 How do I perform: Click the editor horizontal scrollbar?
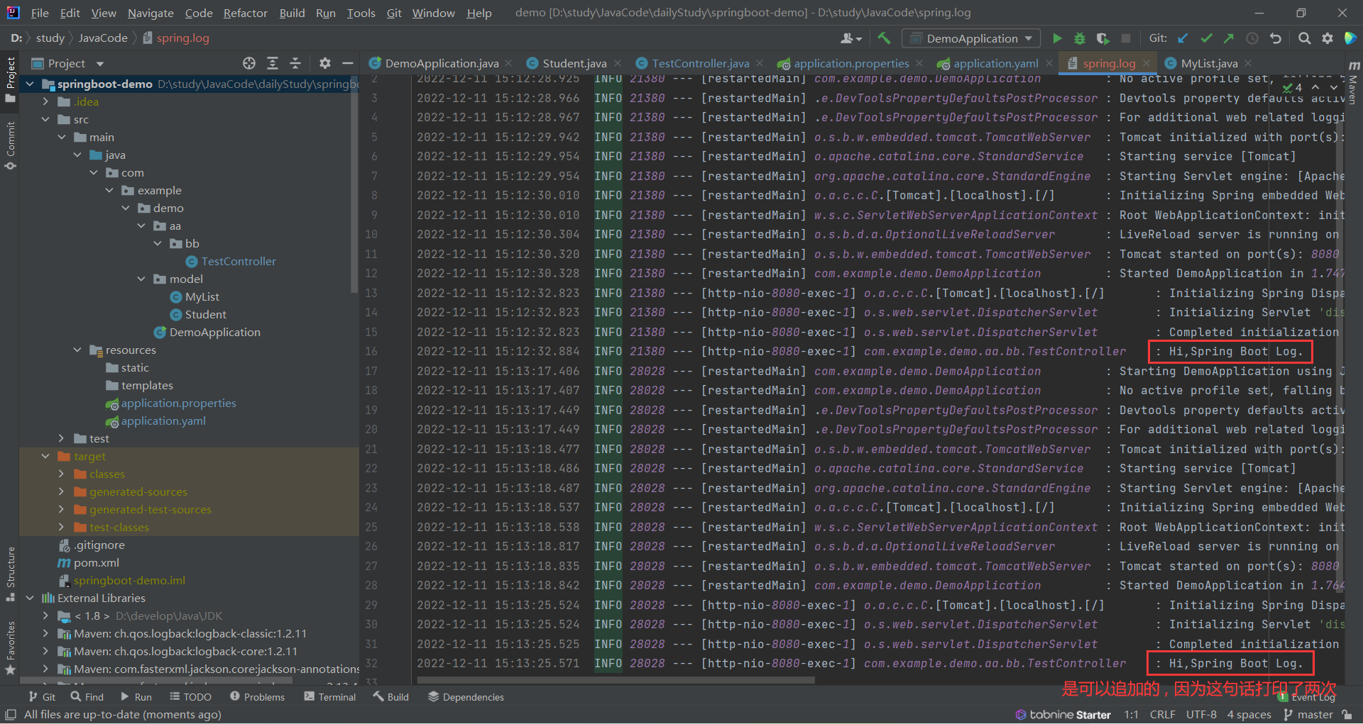click(x=616, y=680)
